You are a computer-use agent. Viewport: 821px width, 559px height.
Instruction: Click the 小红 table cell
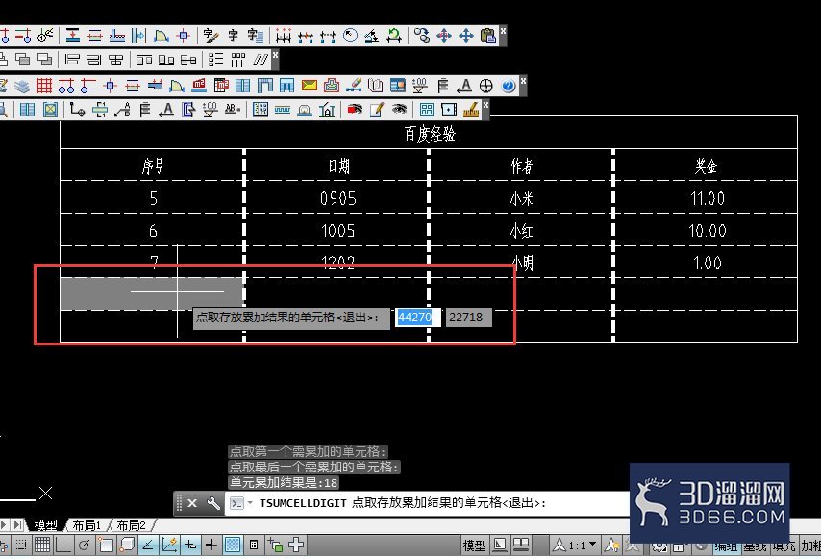click(x=521, y=229)
